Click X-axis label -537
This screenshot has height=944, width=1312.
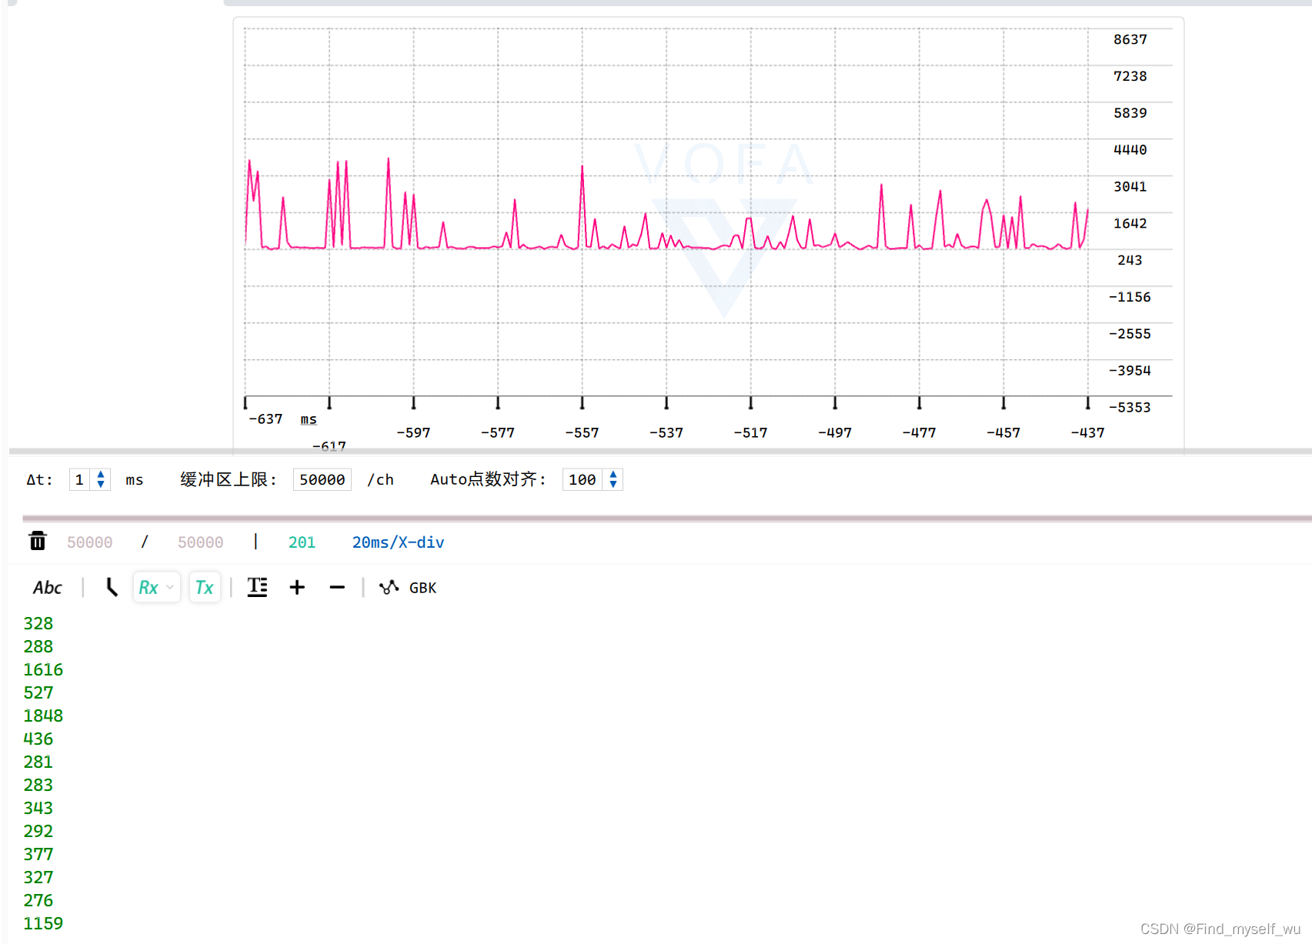[x=666, y=433]
